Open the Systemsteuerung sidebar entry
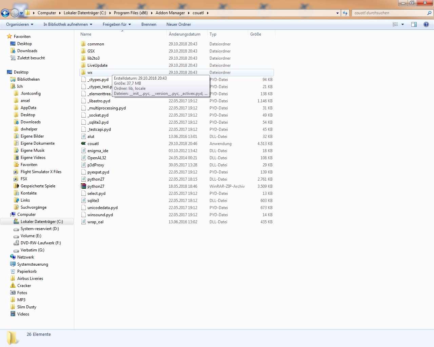 (33, 264)
